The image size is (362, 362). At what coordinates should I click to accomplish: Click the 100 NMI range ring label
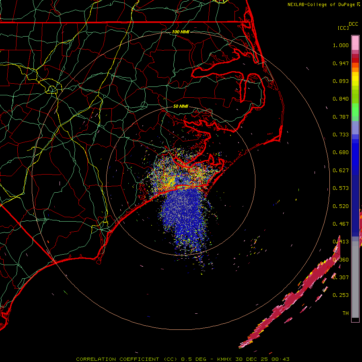pos(181,32)
